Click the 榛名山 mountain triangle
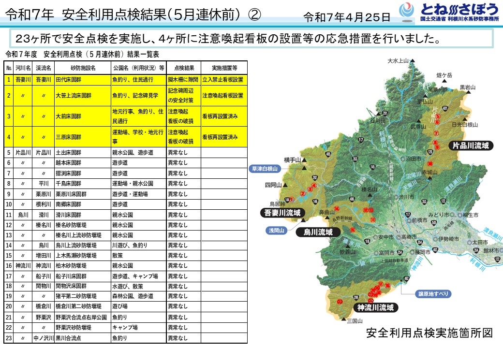503x348 pixels. click(370, 194)
